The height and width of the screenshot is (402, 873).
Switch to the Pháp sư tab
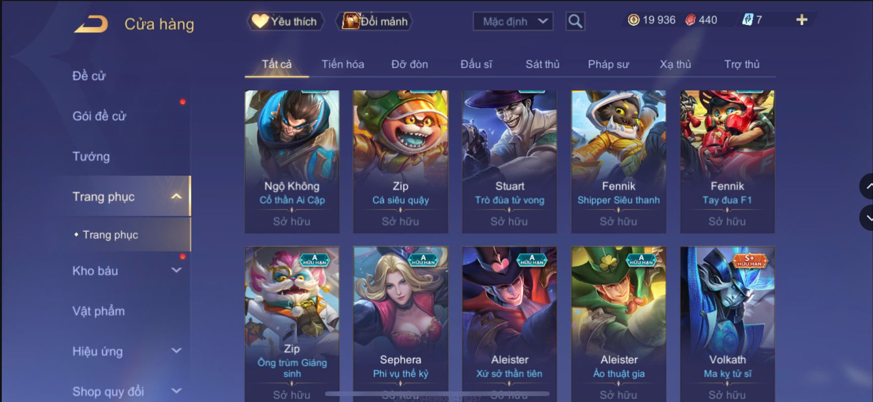tap(608, 64)
